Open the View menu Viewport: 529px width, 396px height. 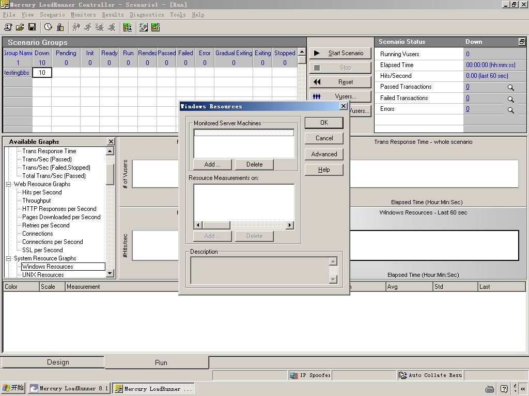[x=28, y=15]
